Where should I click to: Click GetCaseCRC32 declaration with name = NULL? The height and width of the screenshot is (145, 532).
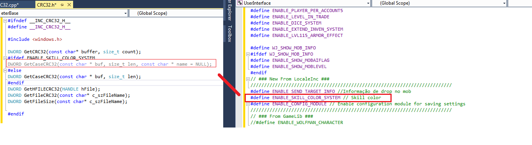point(110,64)
